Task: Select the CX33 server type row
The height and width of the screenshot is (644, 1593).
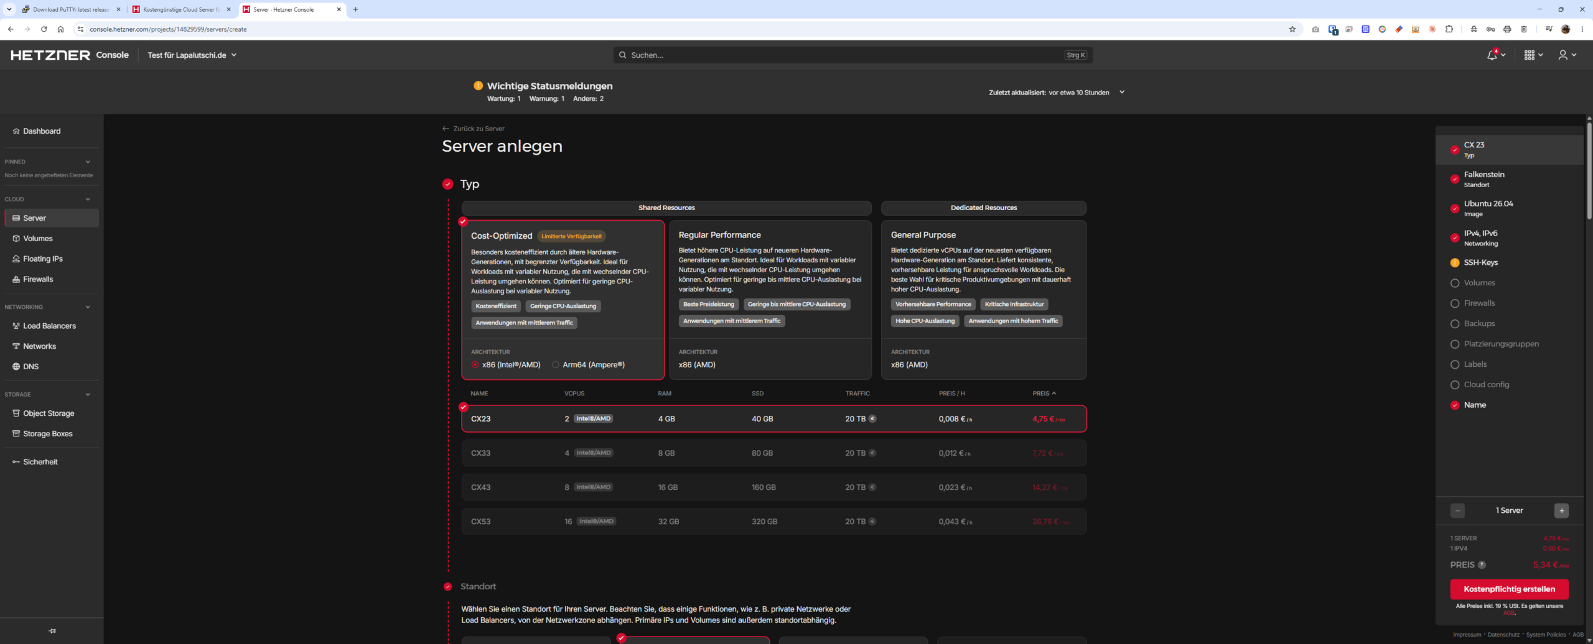Action: pyautogui.click(x=774, y=453)
